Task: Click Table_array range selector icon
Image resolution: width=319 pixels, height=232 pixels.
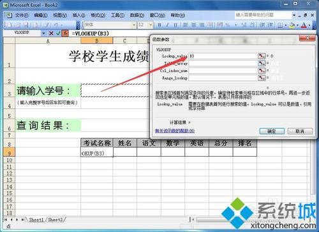Action: [x=262, y=63]
